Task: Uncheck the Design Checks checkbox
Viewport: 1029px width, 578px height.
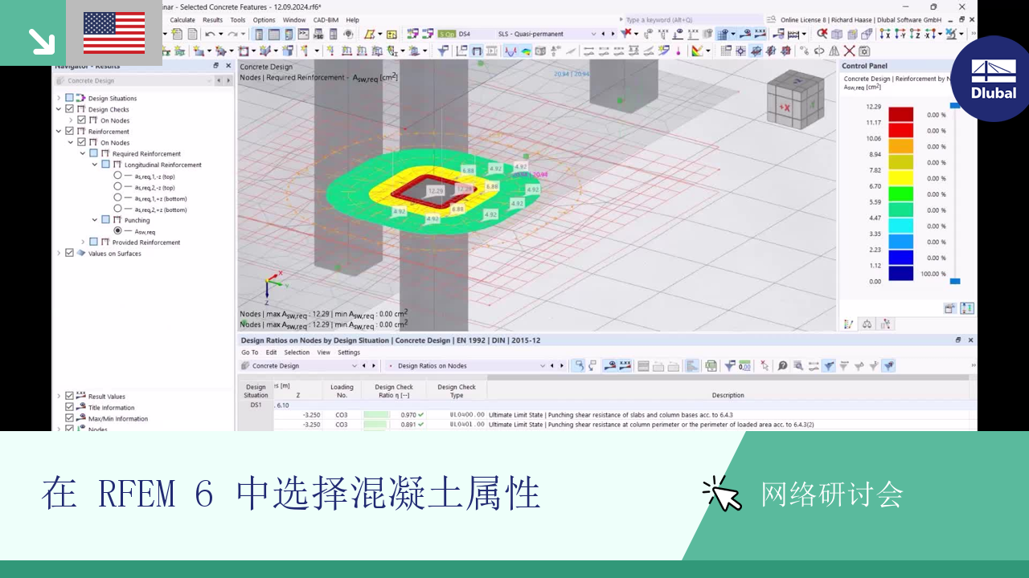Action: [x=68, y=109]
